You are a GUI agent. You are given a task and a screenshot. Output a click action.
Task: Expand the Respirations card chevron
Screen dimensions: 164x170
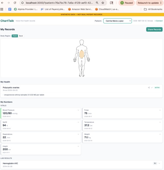click(78, 134)
